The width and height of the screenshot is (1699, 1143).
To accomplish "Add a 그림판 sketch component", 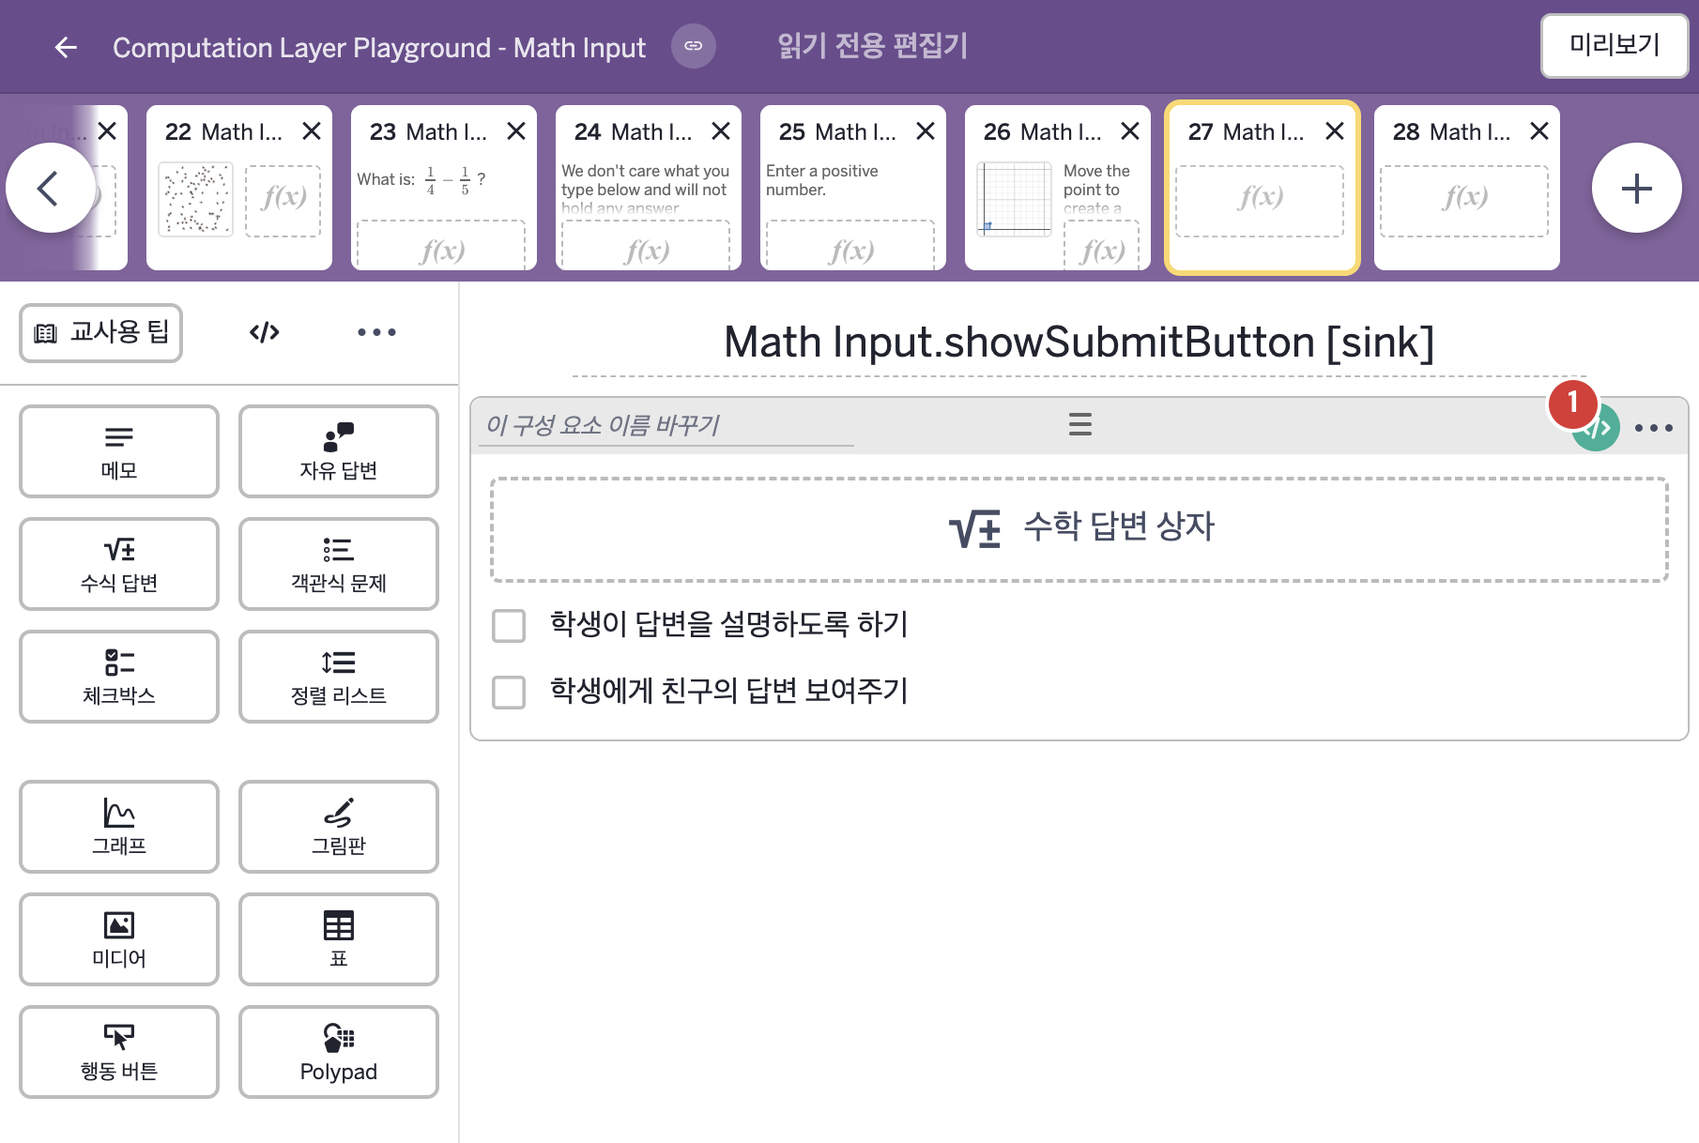I will click(339, 827).
